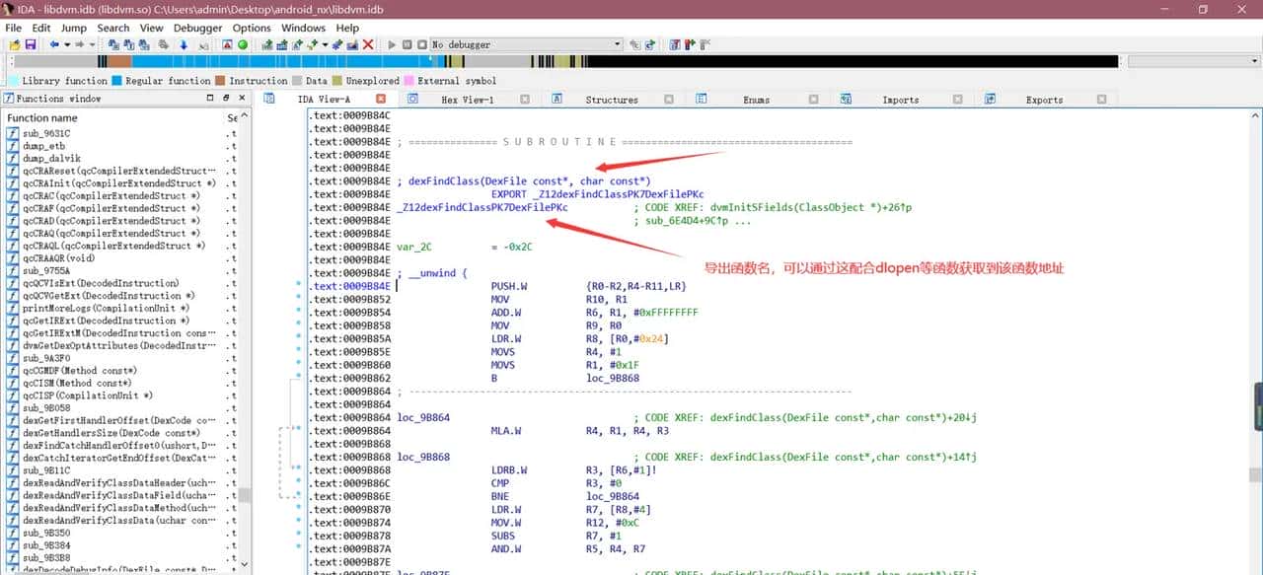Start process with the play icon

tap(392, 45)
